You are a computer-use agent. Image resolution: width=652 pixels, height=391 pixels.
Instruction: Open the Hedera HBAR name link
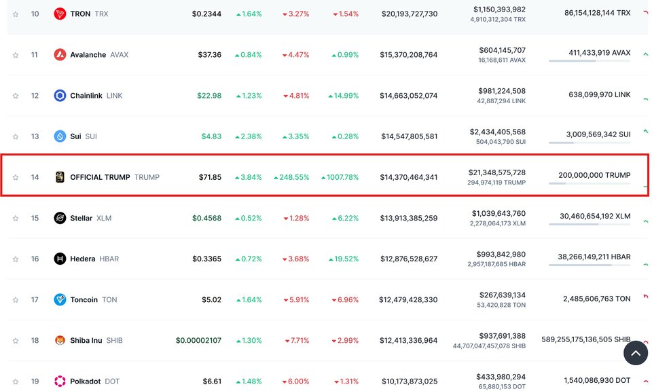94,259
